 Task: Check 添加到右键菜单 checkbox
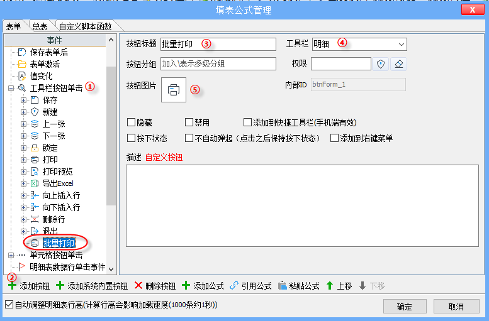click(x=334, y=138)
